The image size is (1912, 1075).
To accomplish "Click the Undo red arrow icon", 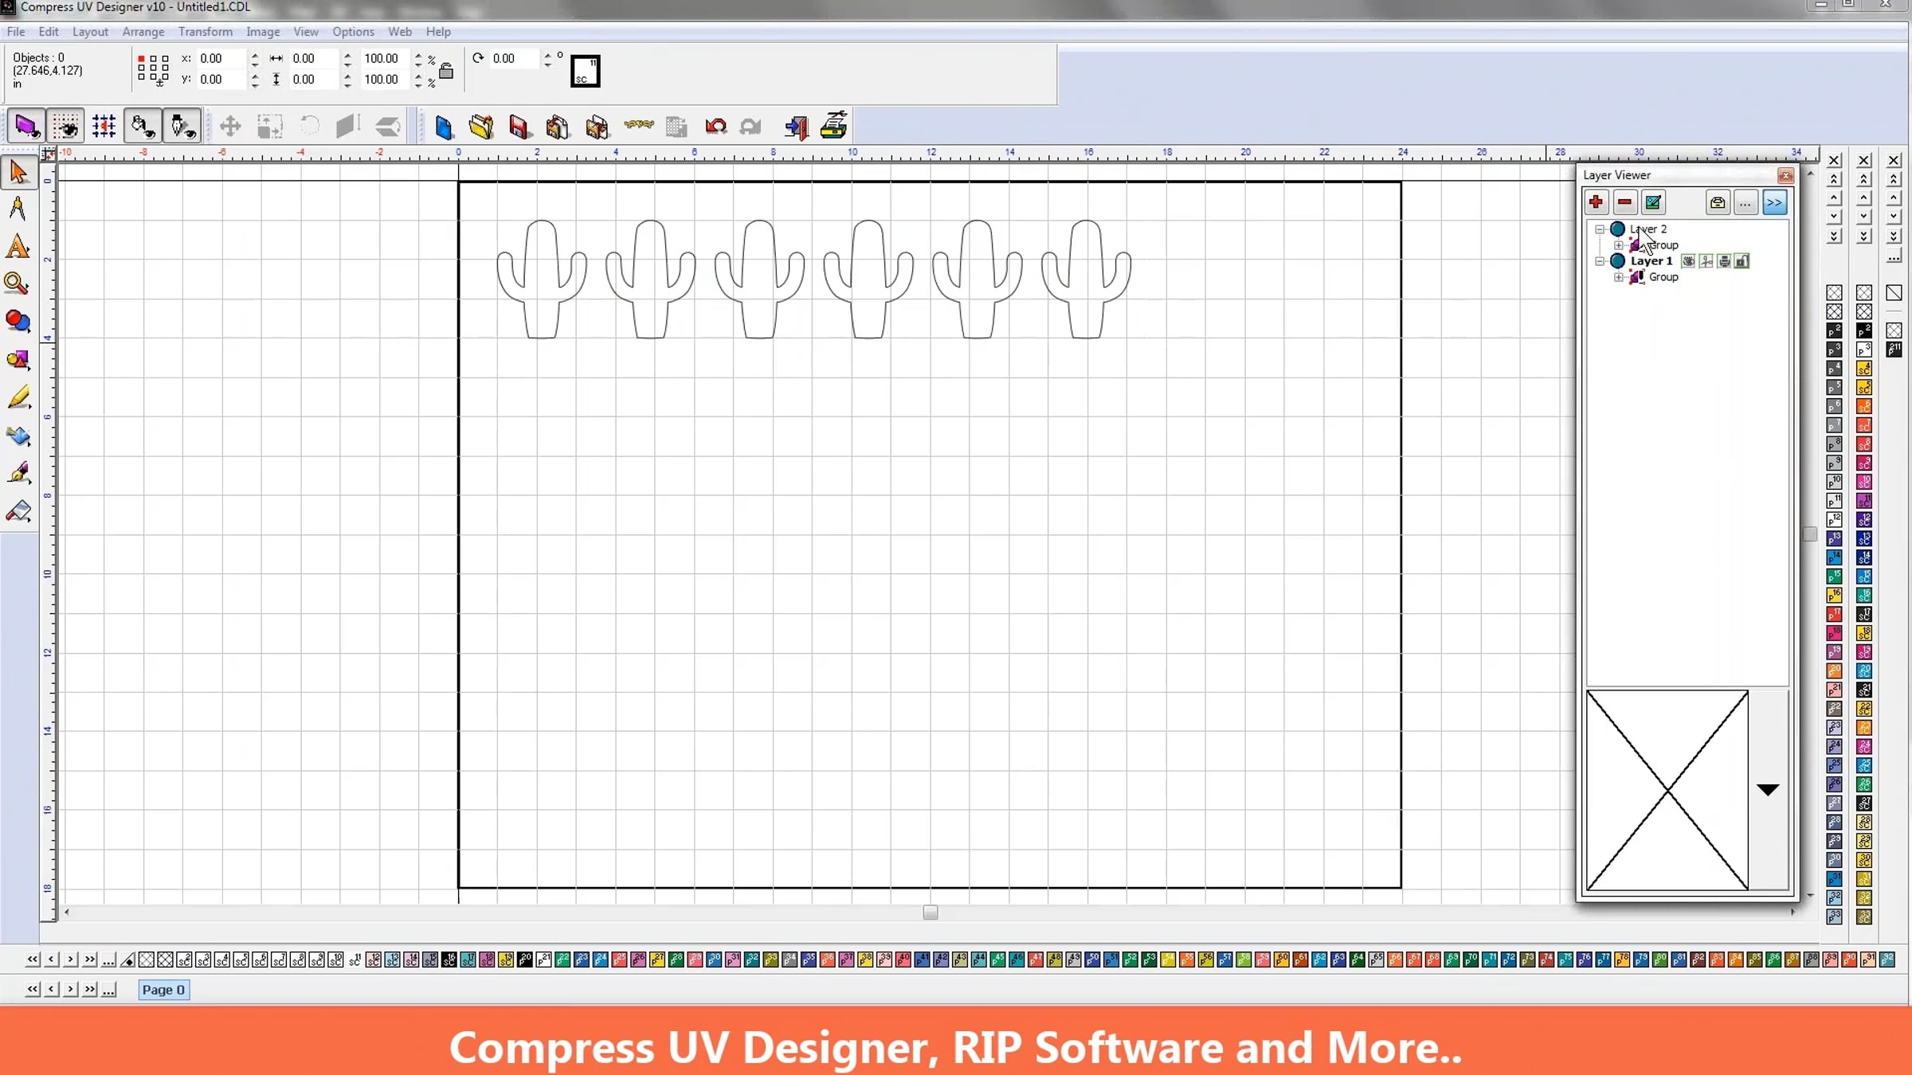I will tap(715, 127).
